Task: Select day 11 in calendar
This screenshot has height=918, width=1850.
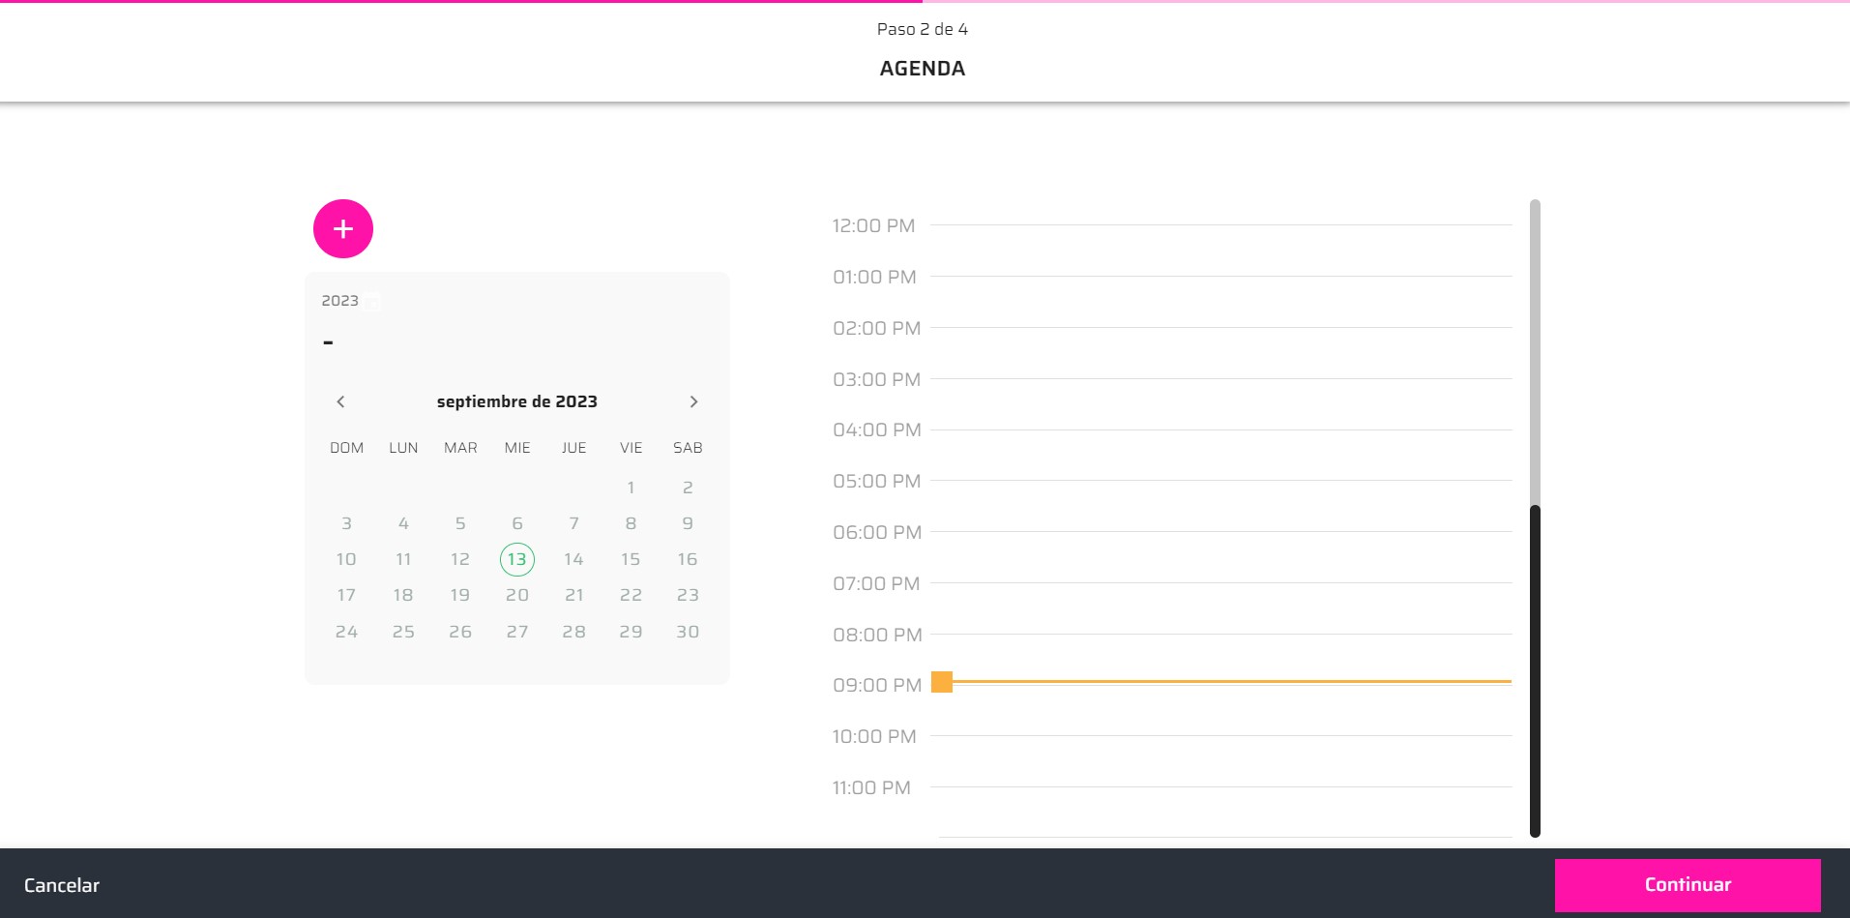Action: click(403, 559)
